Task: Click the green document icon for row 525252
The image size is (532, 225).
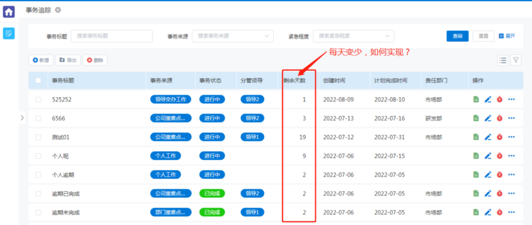Action: pos(476,99)
